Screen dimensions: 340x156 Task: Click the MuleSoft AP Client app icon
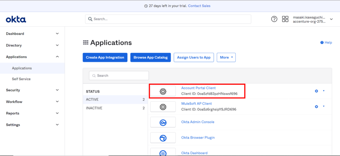tap(163, 107)
